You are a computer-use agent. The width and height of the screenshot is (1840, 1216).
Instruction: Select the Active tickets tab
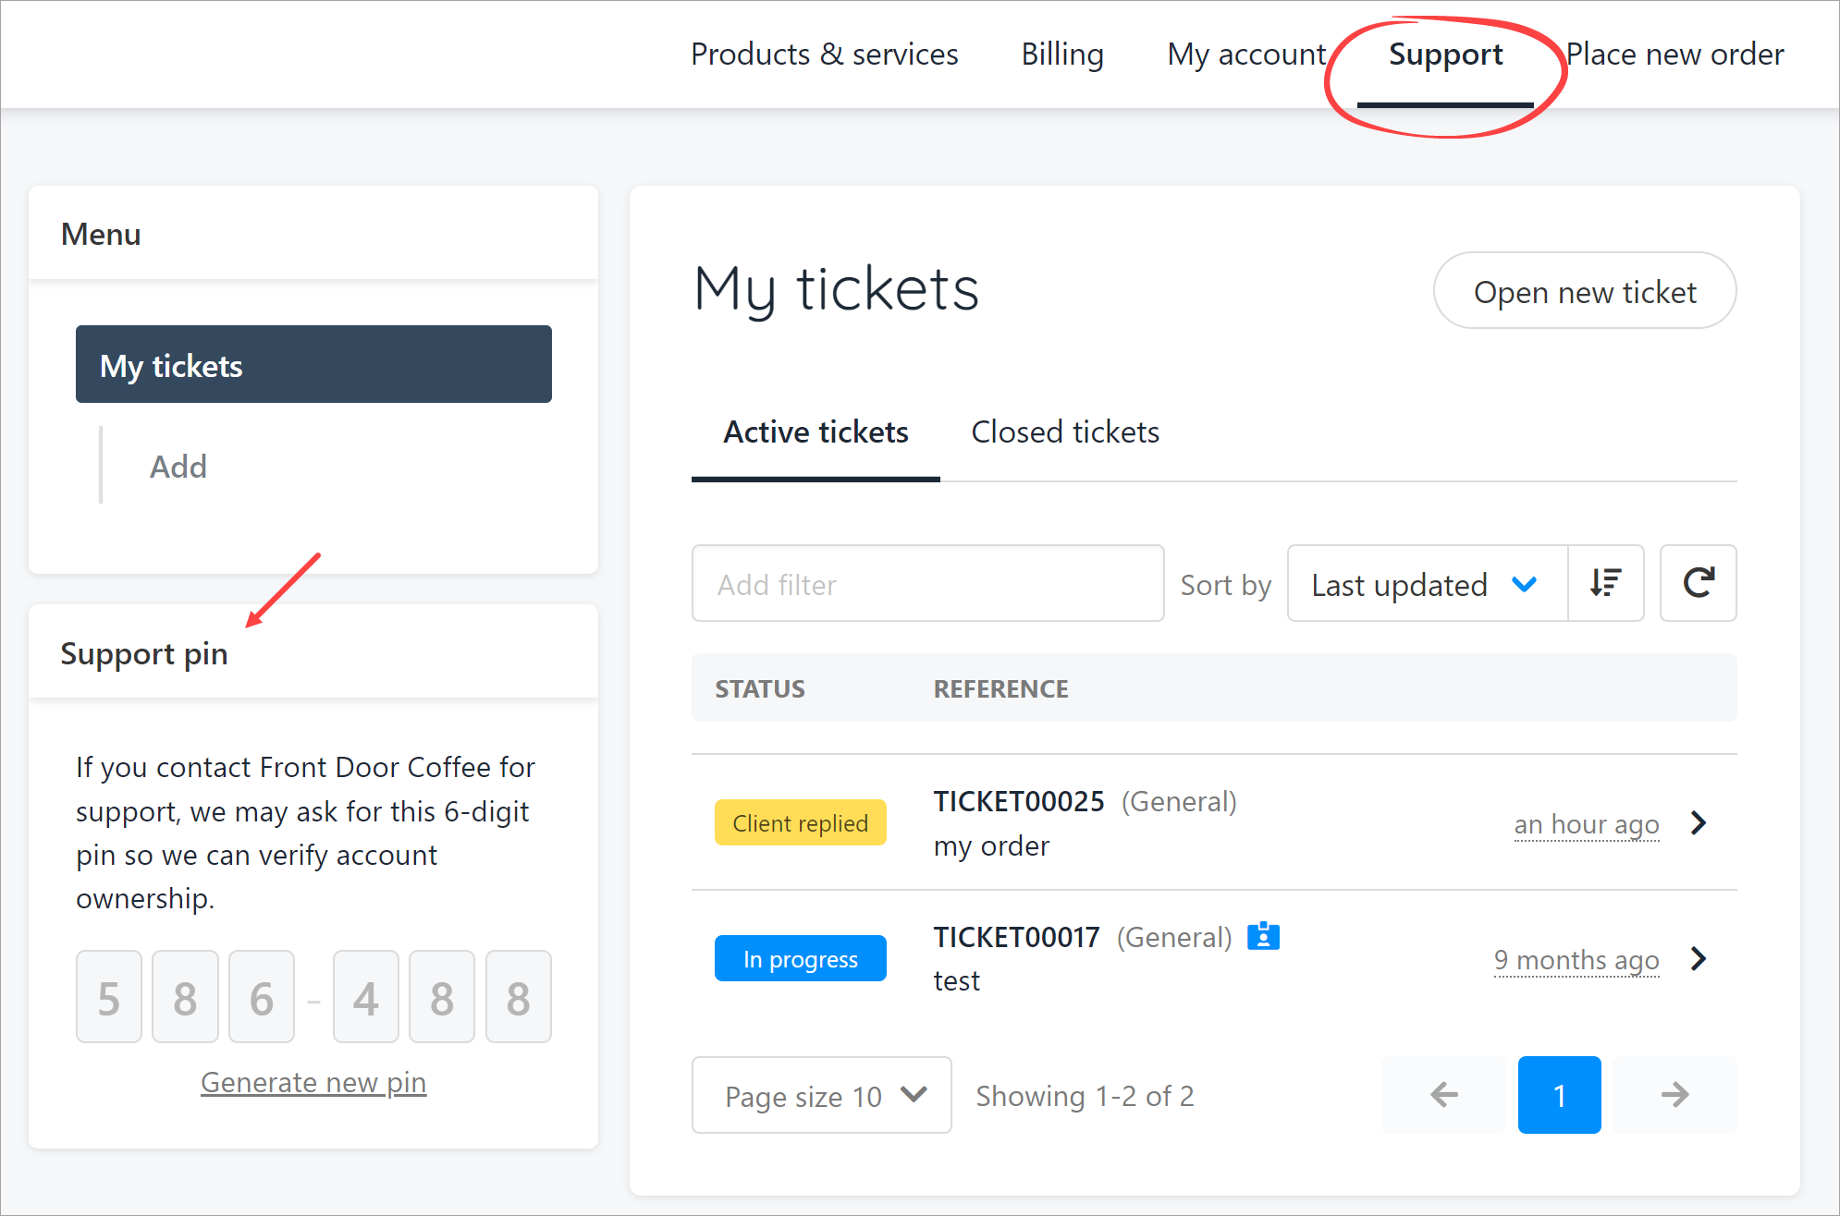tap(816, 432)
